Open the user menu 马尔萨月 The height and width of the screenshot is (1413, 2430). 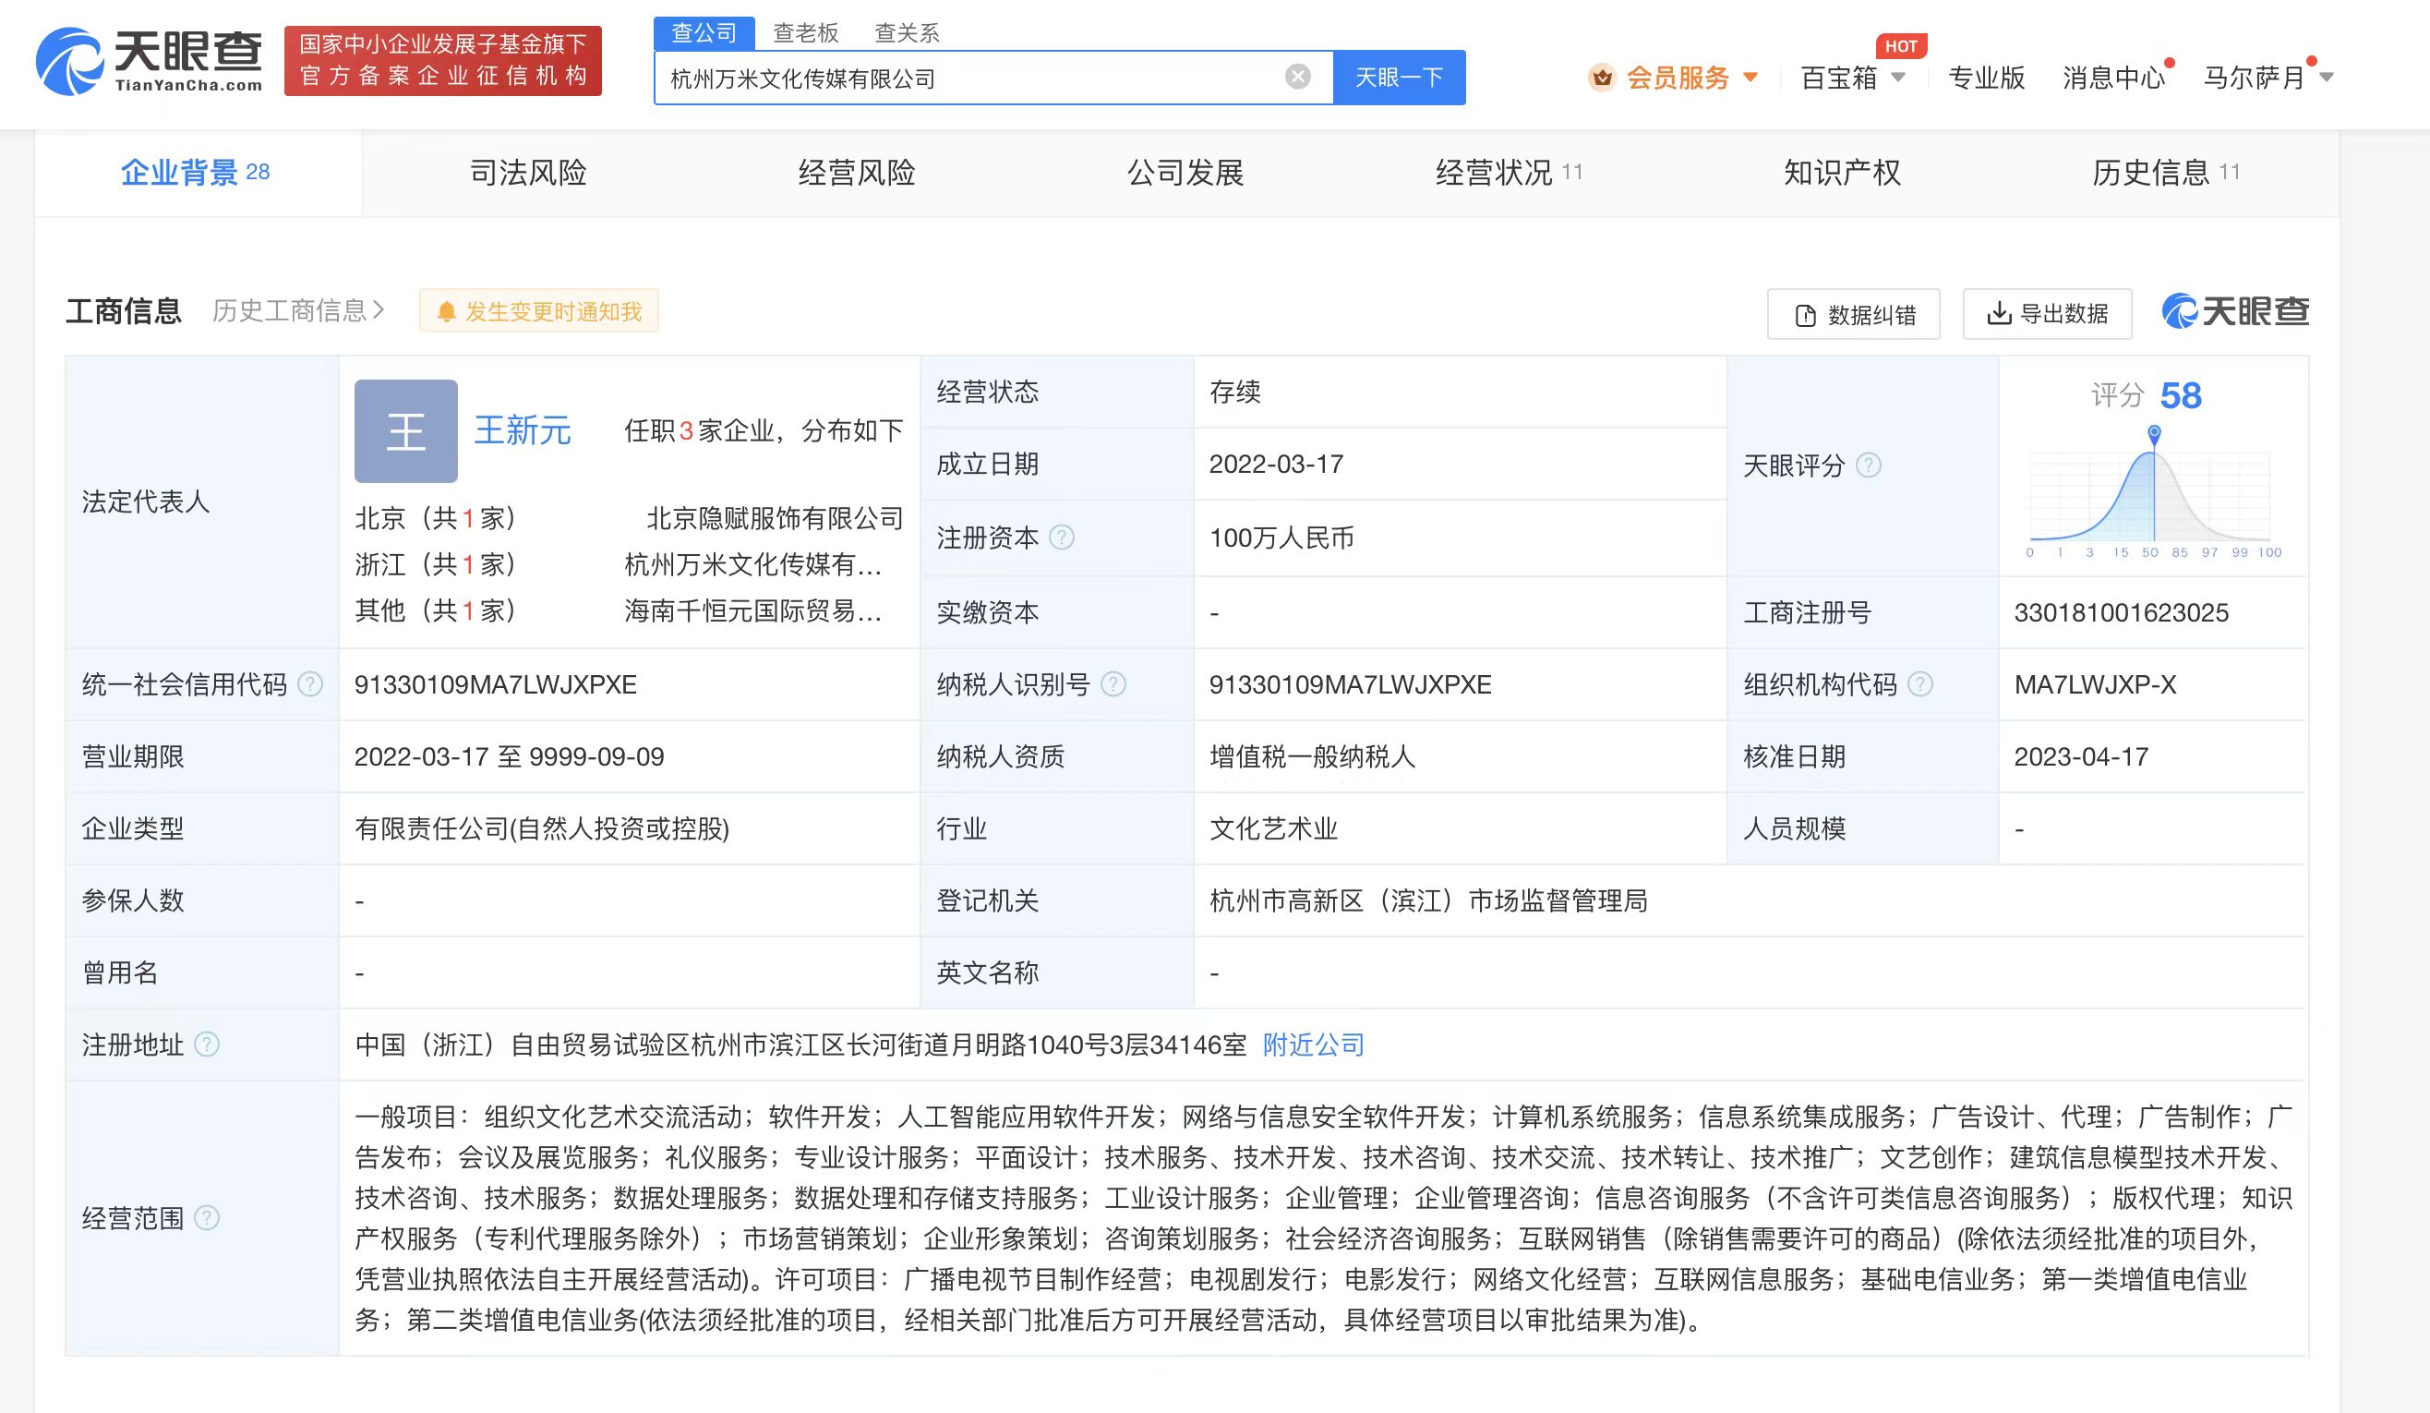(x=2267, y=78)
